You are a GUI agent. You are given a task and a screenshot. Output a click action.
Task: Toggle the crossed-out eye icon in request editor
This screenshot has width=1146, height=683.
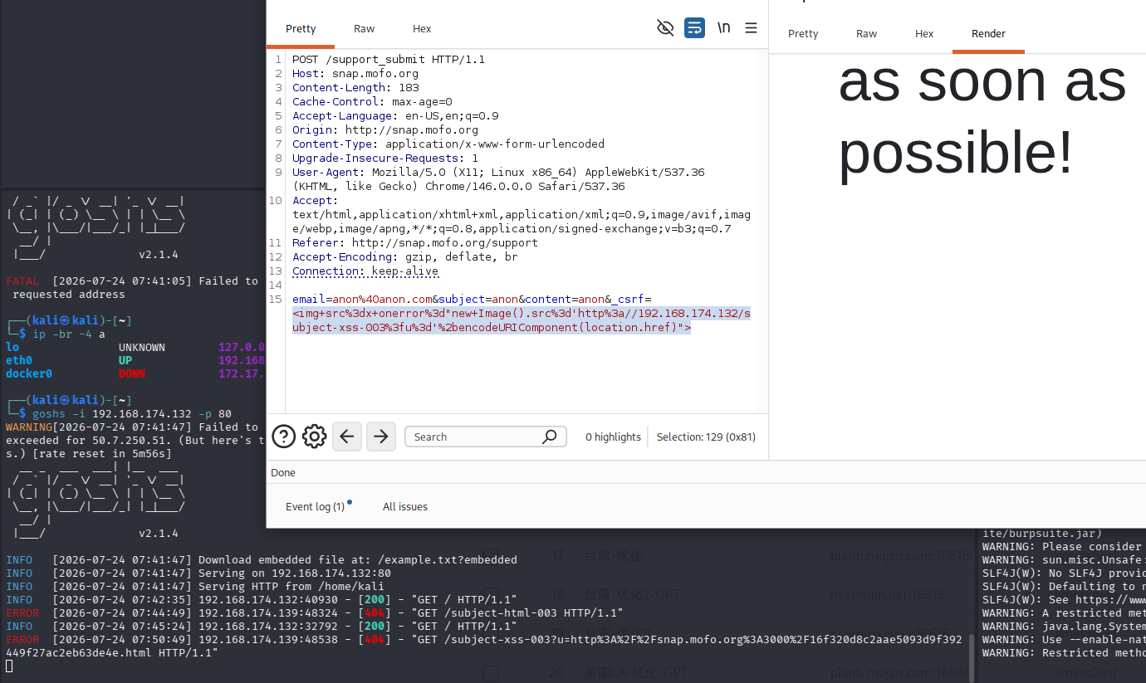pos(665,28)
